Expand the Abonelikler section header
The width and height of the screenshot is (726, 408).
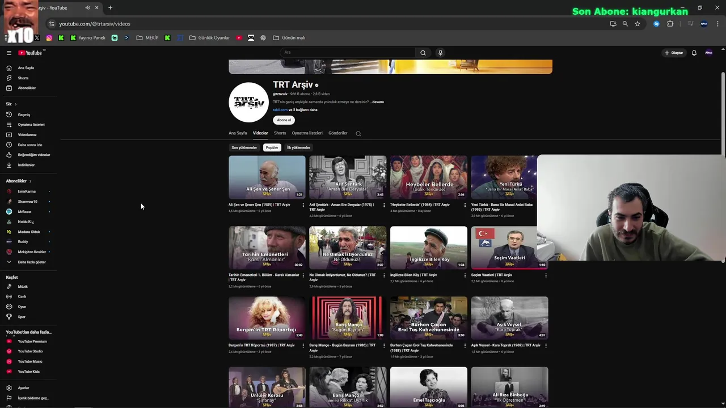coord(19,181)
